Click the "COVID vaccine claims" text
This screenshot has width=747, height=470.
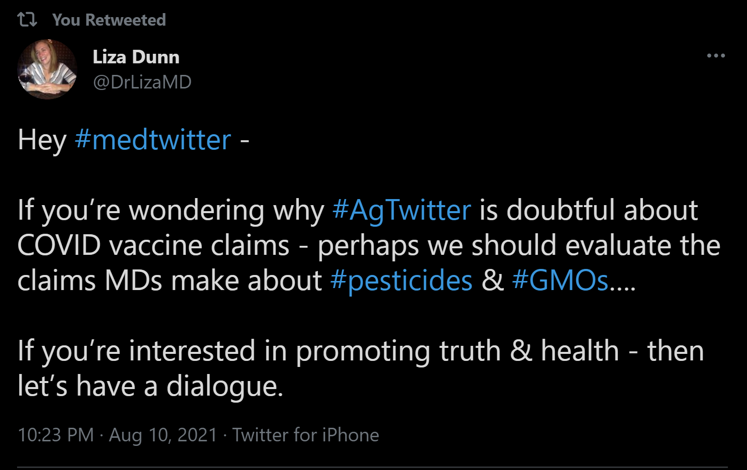[x=153, y=245]
